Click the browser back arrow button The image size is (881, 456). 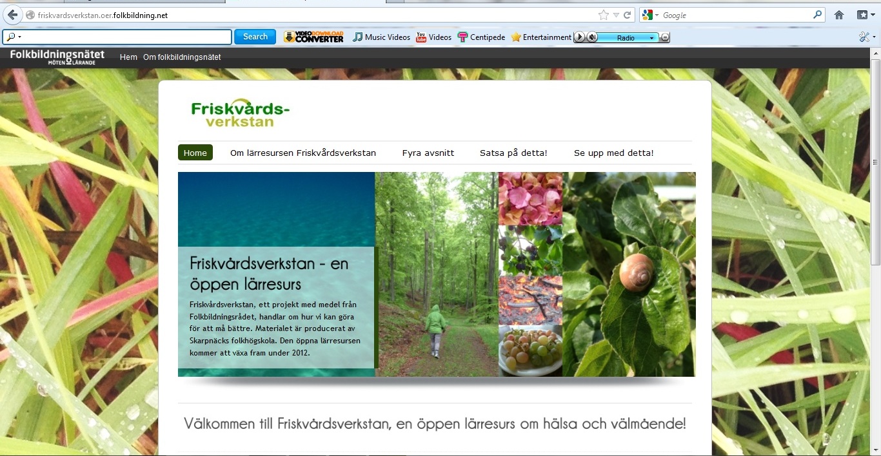click(12, 15)
